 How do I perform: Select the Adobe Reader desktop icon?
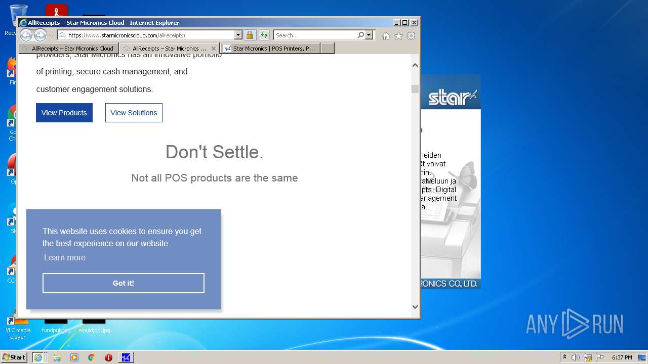click(x=56, y=11)
